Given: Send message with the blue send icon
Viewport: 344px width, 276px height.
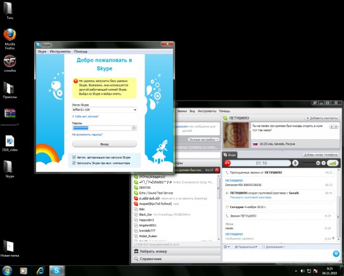Looking at the screenshot, I should coord(336,253).
